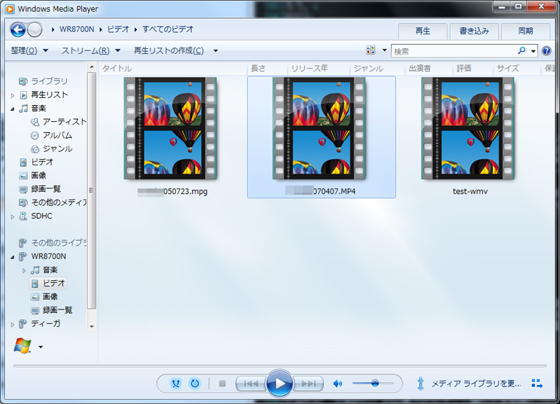Click すべてのビデオ in the breadcrumb
This screenshot has width=560, height=404.
168,29
